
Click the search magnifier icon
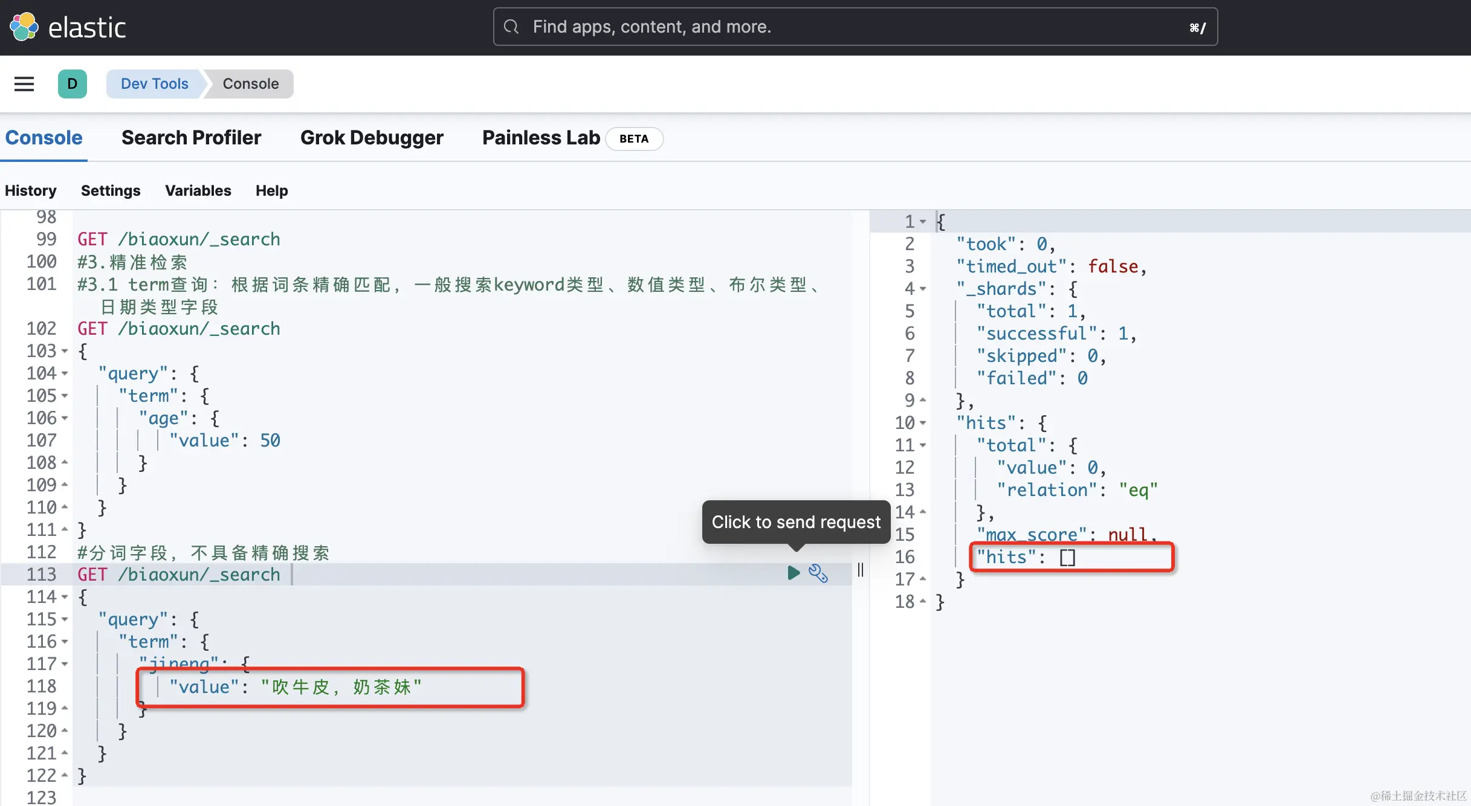click(x=511, y=27)
